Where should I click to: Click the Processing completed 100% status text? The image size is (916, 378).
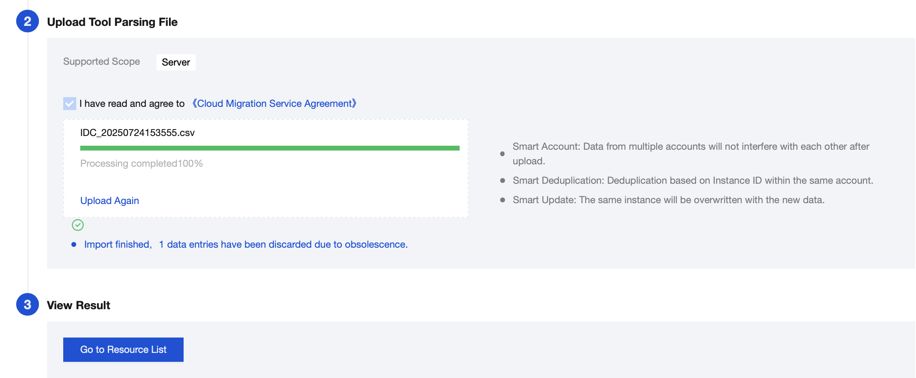[141, 164]
